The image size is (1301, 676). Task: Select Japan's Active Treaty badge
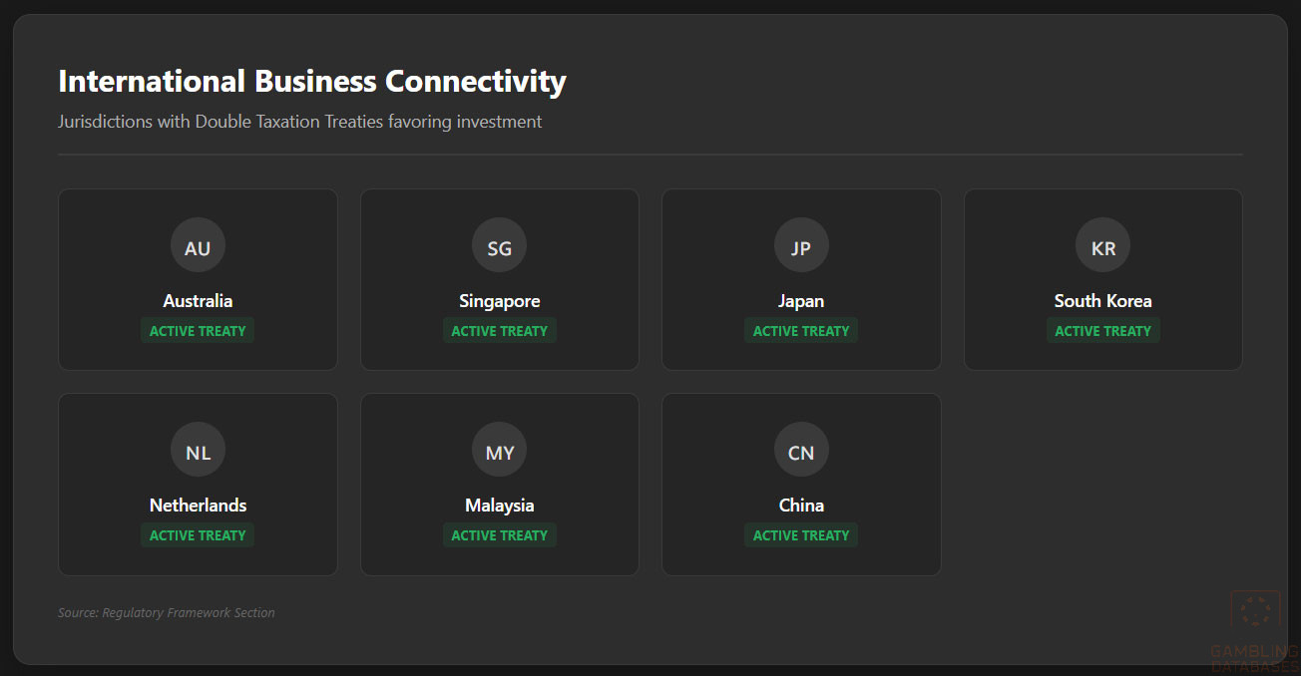pos(801,331)
